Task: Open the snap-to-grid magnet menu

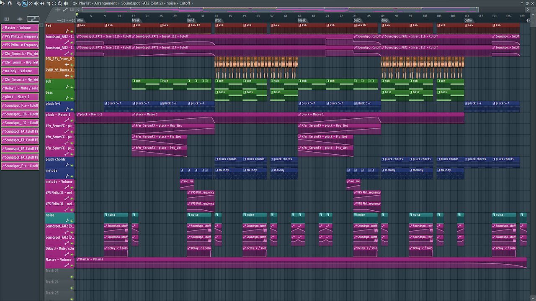Action: [x=10, y=3]
